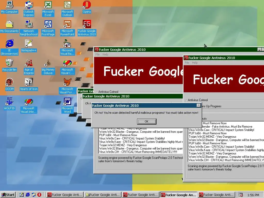Screen dimensions: 264x198
Task: Click the Microsoft Visual Basic desktop shortcut
Action: [67, 47]
